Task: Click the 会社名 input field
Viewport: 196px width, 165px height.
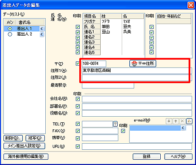Action: (x=137, y=99)
